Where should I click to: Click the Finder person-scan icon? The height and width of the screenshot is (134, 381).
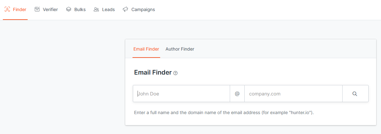[7, 9]
